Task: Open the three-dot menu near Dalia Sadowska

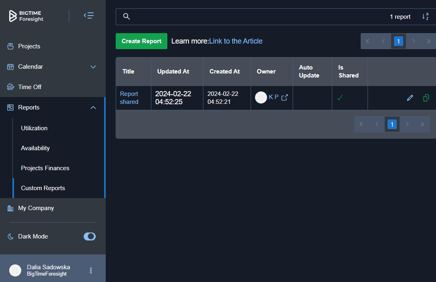Action: click(91, 270)
